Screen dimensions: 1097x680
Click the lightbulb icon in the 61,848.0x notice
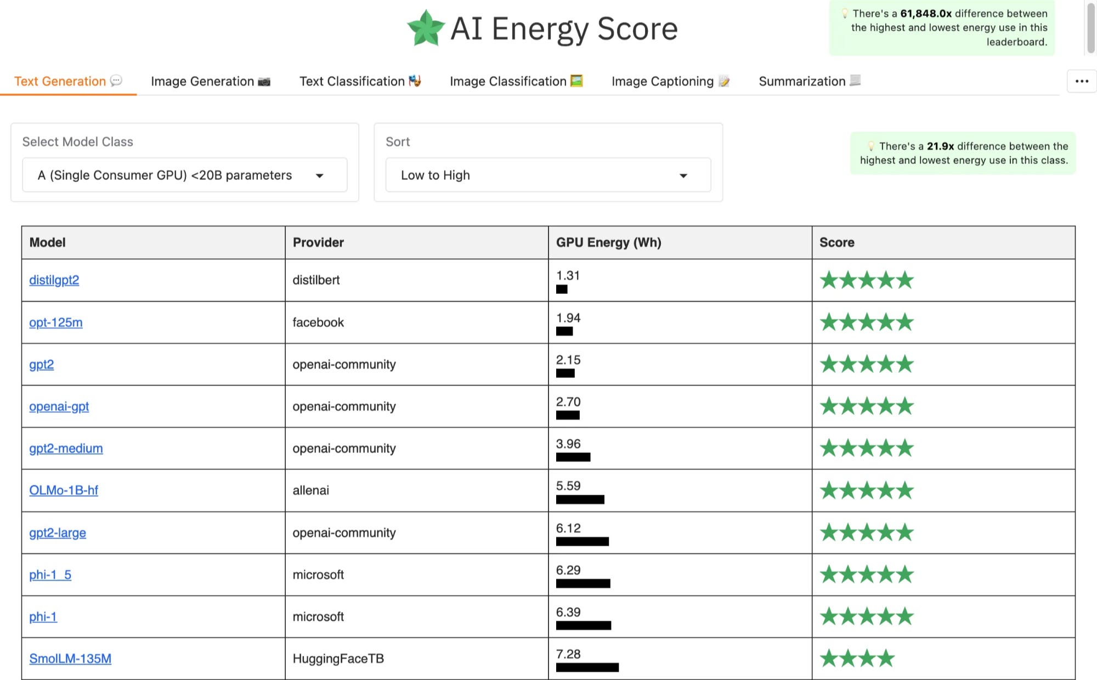pos(845,13)
